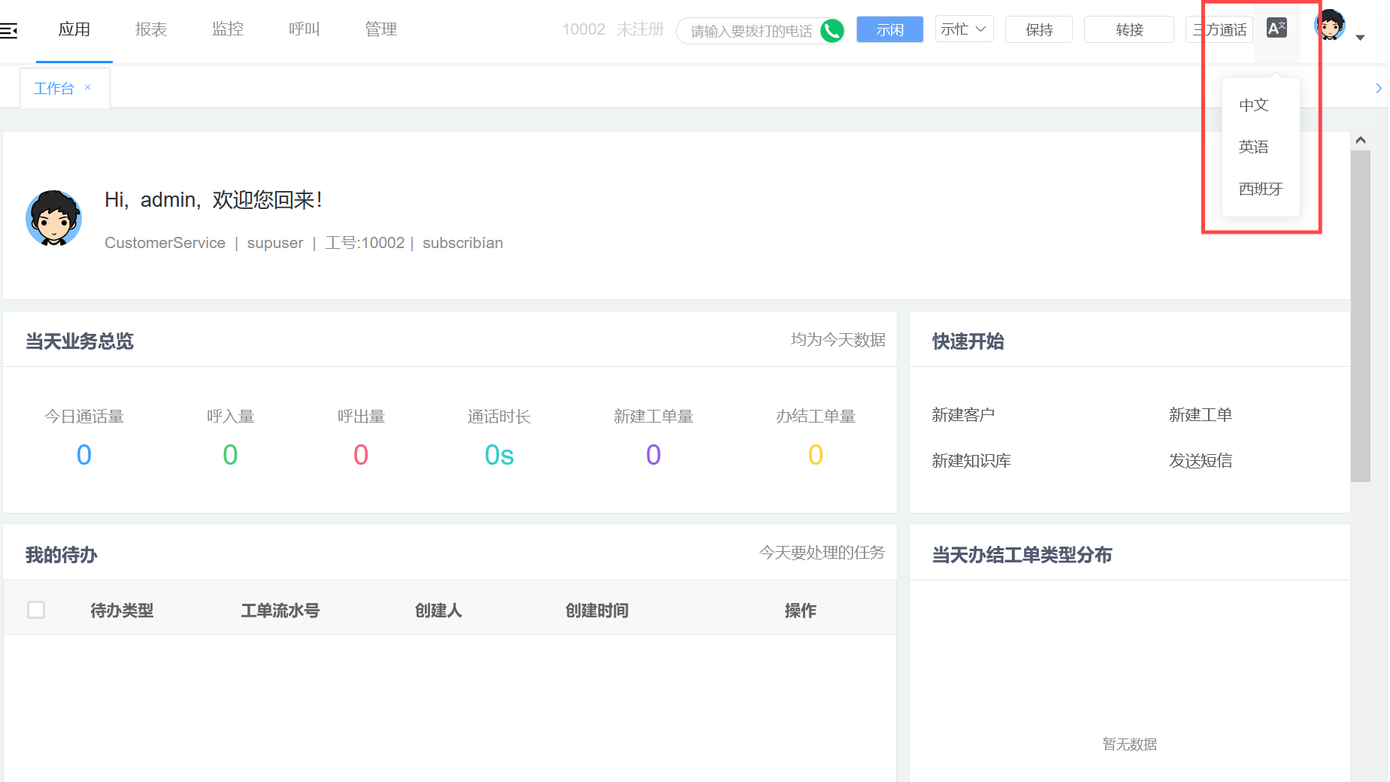
Task: Toggle agent status to 示闲 idle
Action: tap(889, 29)
